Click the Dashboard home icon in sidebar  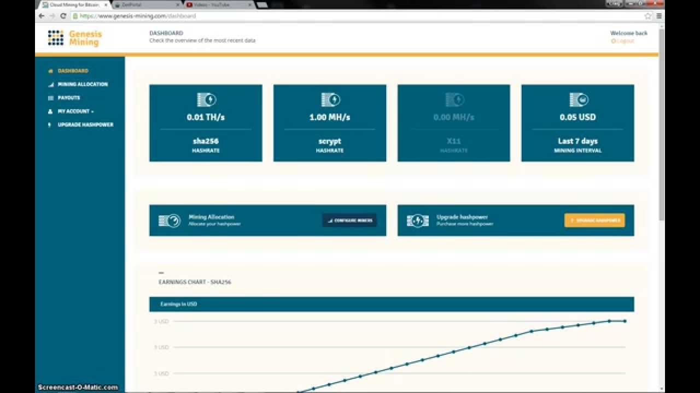(x=51, y=71)
